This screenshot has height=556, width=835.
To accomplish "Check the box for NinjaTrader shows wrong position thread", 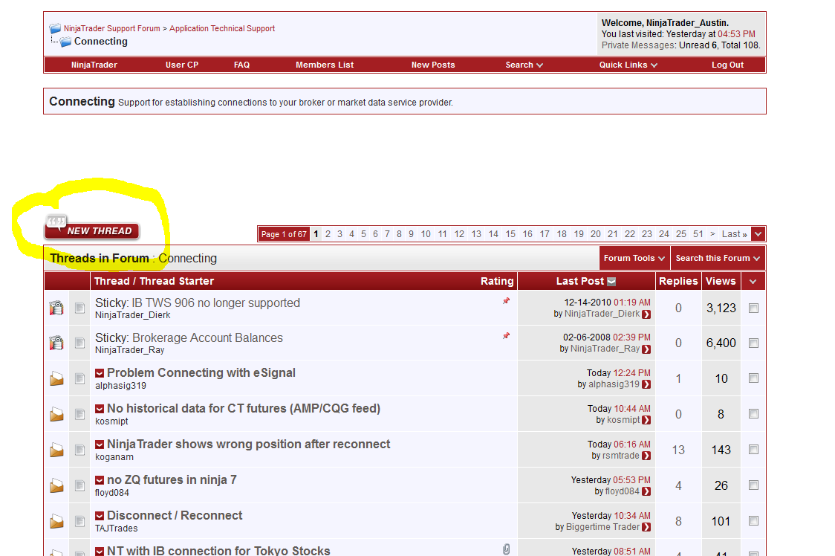I will point(753,450).
